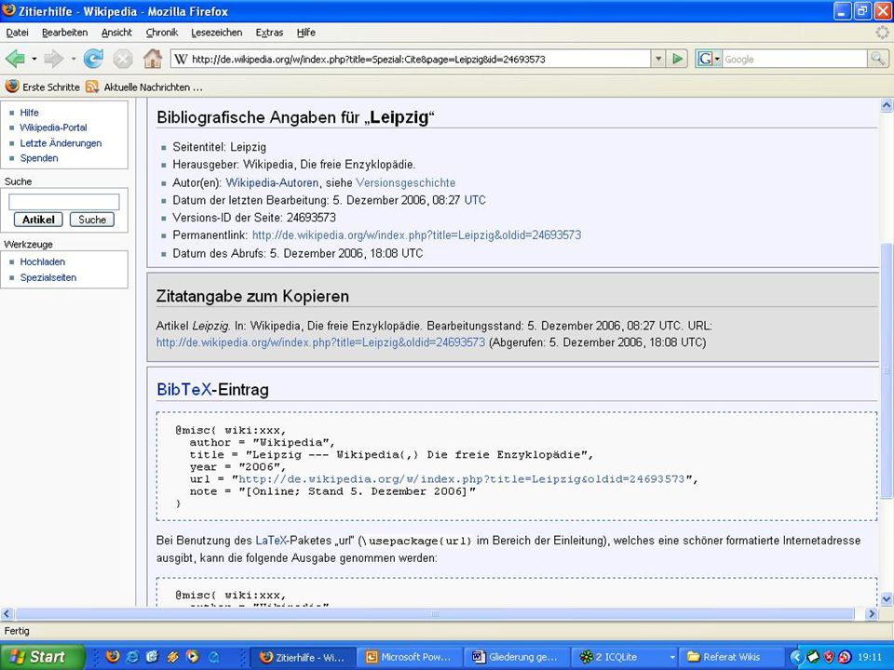Open the Datei menu
The width and height of the screenshot is (894, 670).
coord(17,33)
